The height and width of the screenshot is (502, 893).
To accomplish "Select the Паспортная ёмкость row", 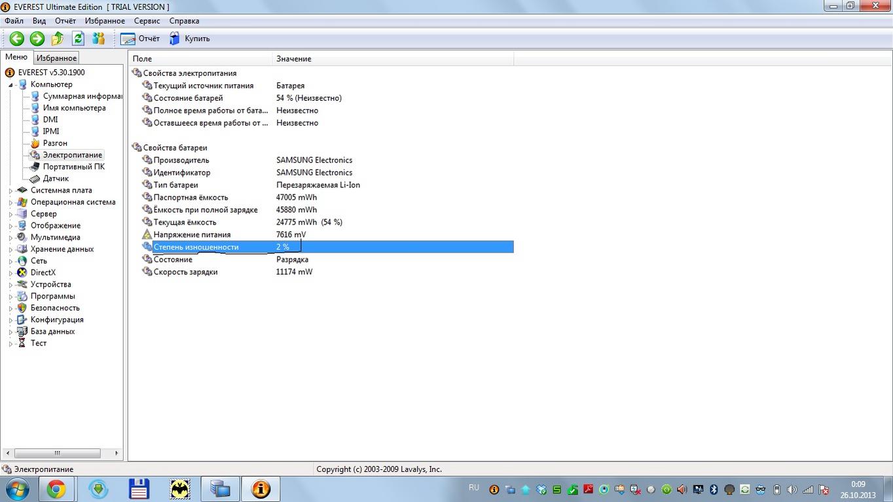I will pyautogui.click(x=327, y=198).
